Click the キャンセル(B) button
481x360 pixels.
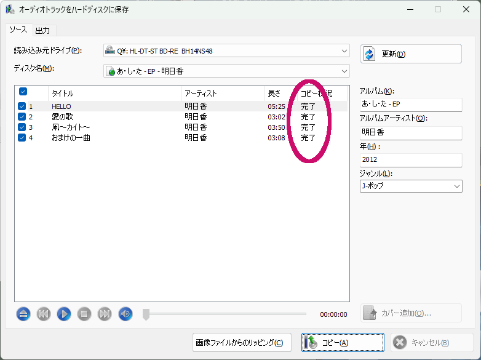pos(432,343)
